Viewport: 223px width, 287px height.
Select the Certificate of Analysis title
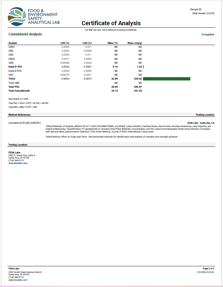click(x=111, y=23)
